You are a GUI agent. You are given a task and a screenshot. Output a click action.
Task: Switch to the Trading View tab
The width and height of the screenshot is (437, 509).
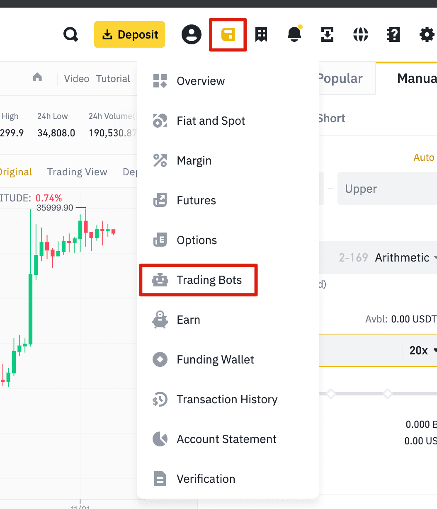77,172
